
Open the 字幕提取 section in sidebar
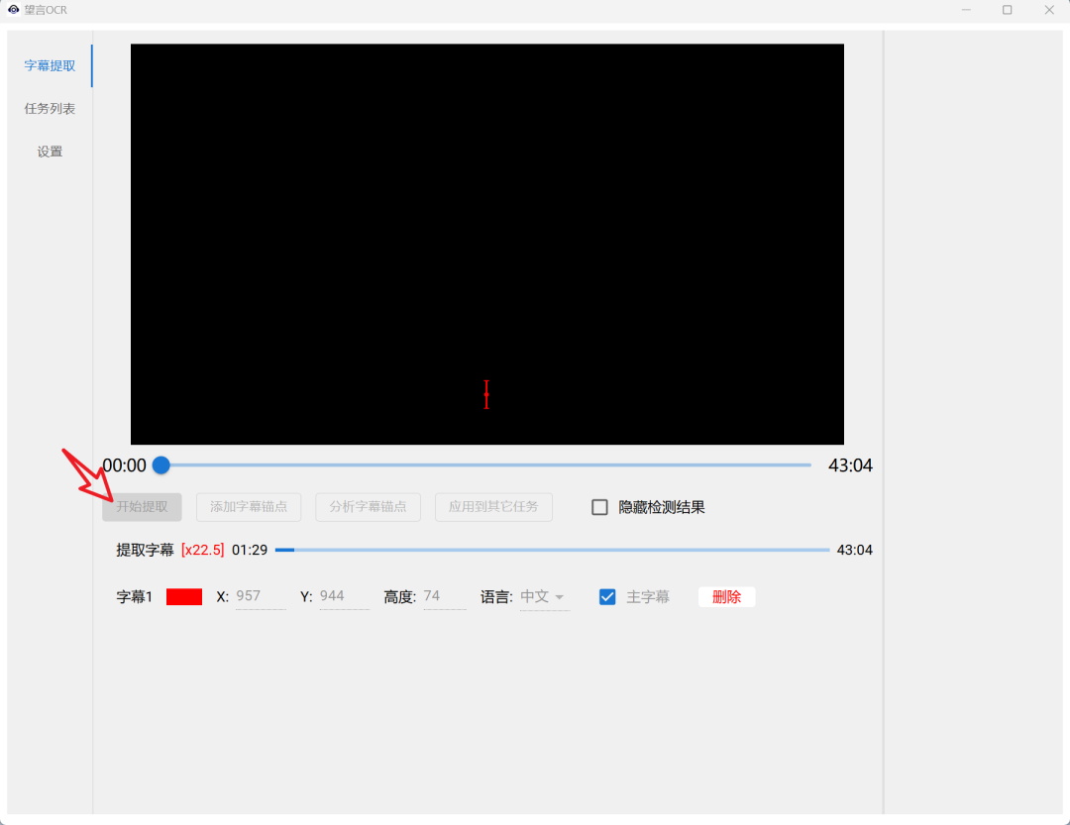click(50, 65)
